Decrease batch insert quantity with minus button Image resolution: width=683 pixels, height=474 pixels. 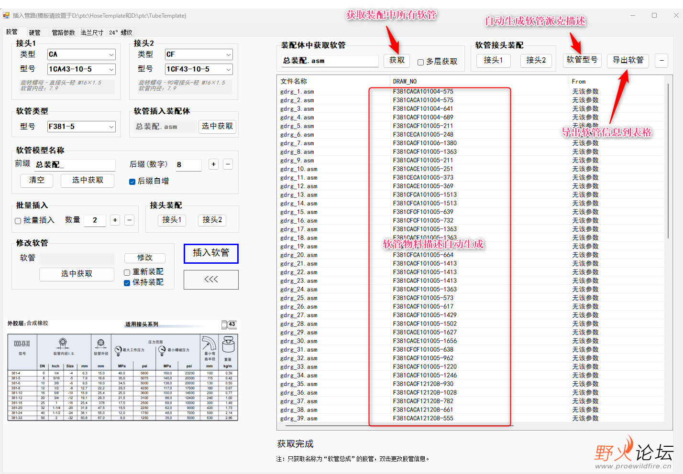pyautogui.click(x=129, y=220)
